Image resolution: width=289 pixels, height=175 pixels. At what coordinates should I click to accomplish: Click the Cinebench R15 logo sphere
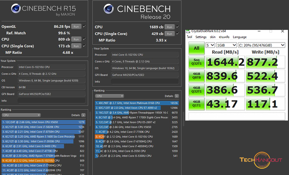pos(16,8)
